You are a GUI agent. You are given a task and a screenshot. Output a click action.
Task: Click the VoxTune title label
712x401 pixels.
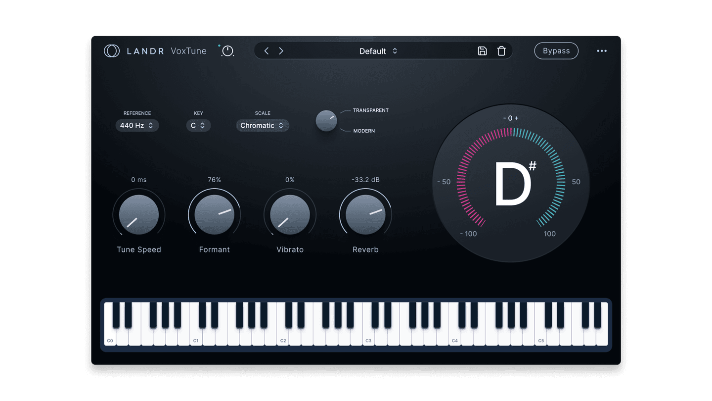[x=188, y=50]
